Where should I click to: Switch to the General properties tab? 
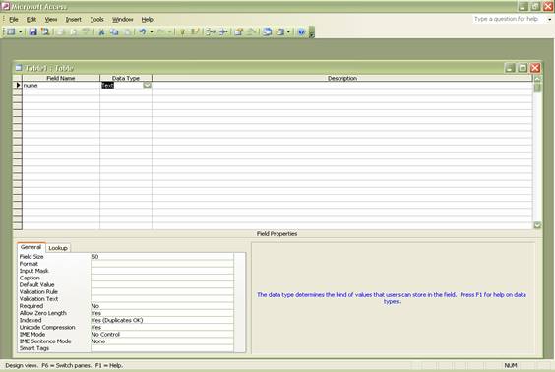click(31, 247)
